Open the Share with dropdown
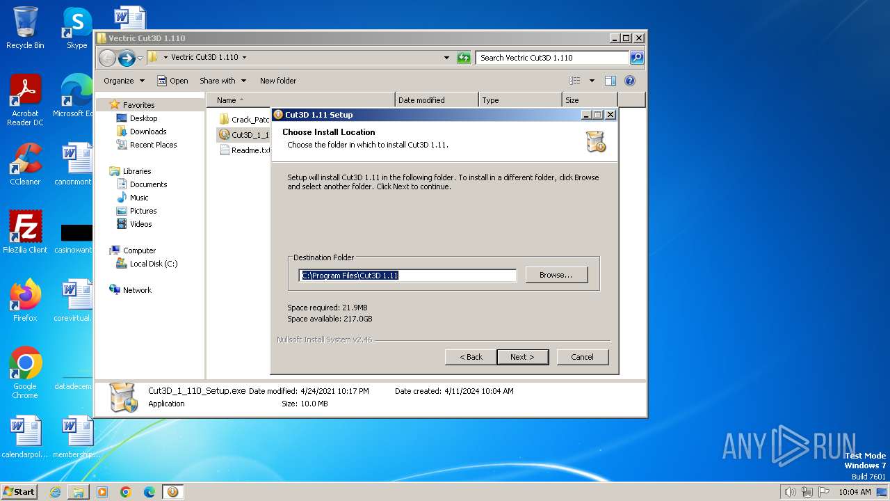 pyautogui.click(x=222, y=81)
